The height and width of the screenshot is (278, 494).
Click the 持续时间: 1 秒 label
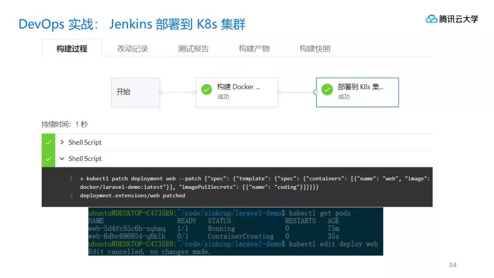(x=64, y=124)
